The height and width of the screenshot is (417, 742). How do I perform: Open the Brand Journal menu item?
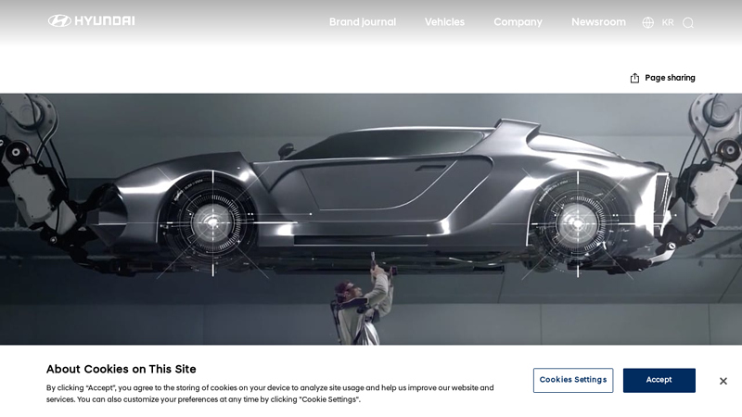[x=362, y=22]
